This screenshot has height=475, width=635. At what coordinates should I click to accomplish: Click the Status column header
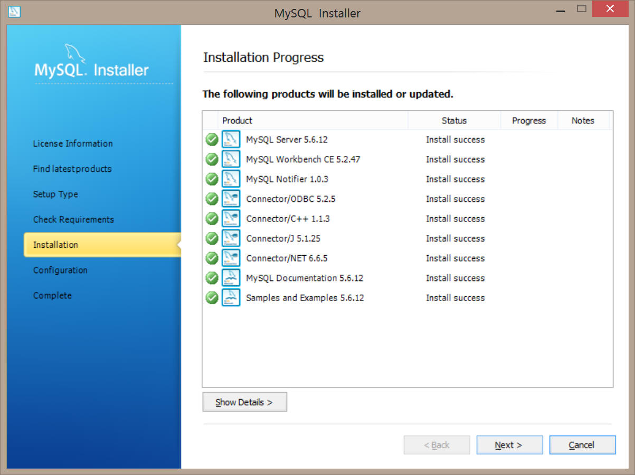tap(454, 121)
